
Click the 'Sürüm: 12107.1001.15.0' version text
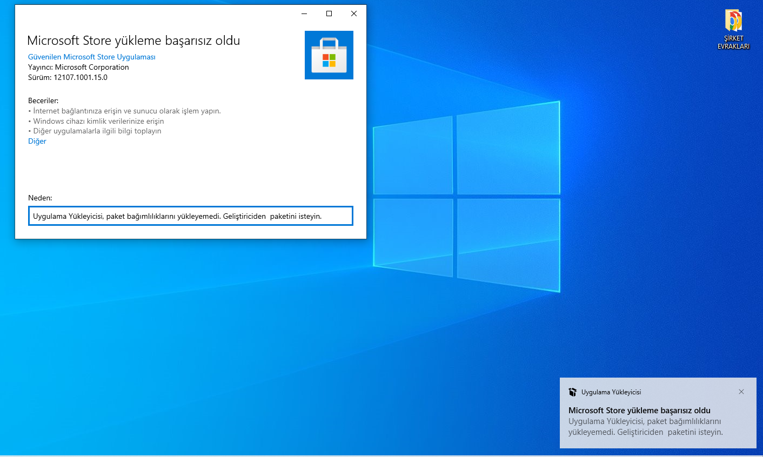[x=68, y=77]
